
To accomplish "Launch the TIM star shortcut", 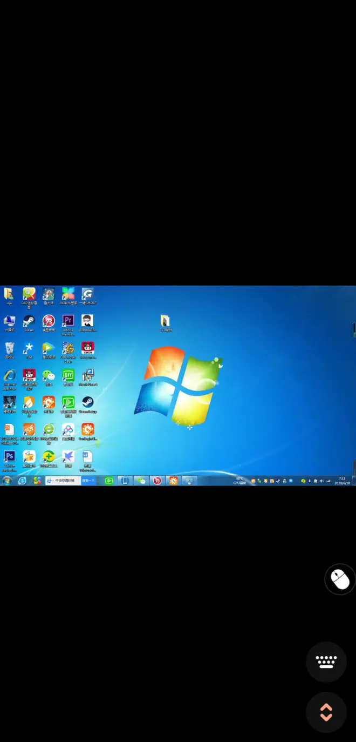I will coord(29,349).
